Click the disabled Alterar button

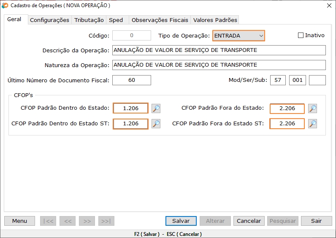215,221
